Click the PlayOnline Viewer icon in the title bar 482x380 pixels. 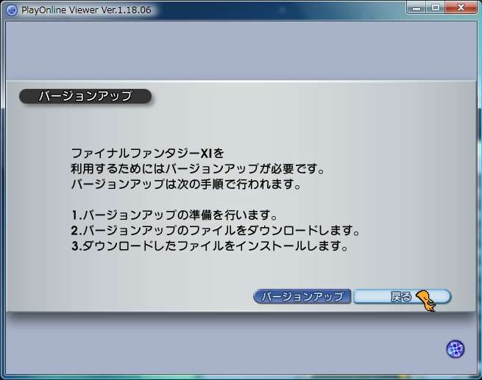pos(12,10)
